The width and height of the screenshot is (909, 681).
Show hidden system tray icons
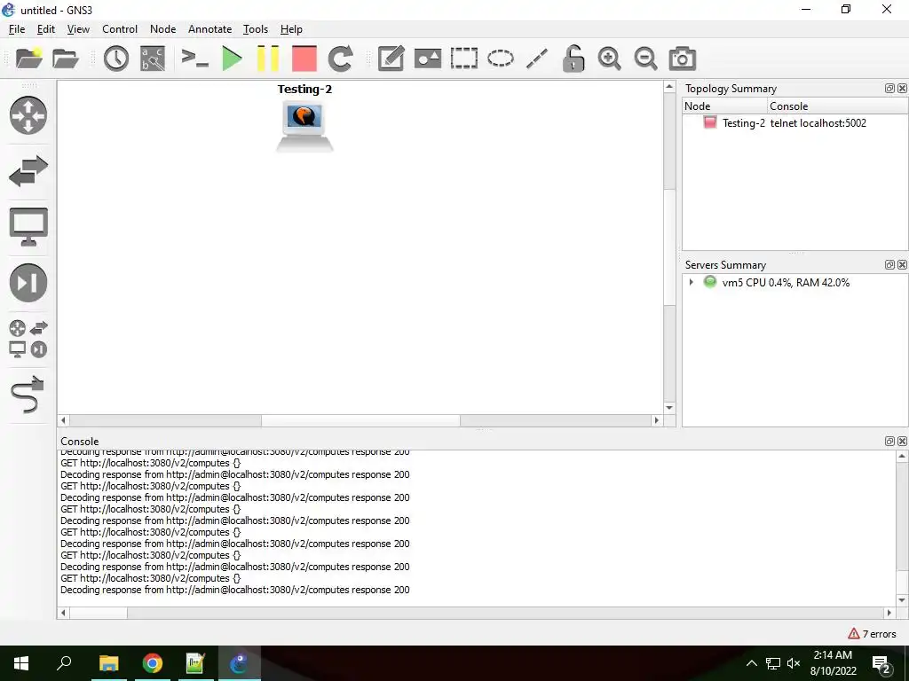point(751,663)
